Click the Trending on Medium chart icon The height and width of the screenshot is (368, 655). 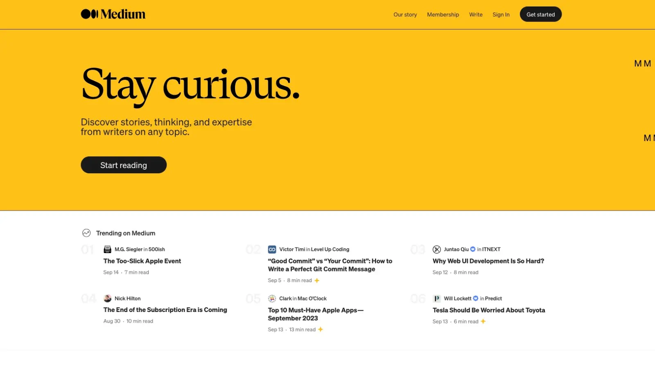tap(86, 233)
